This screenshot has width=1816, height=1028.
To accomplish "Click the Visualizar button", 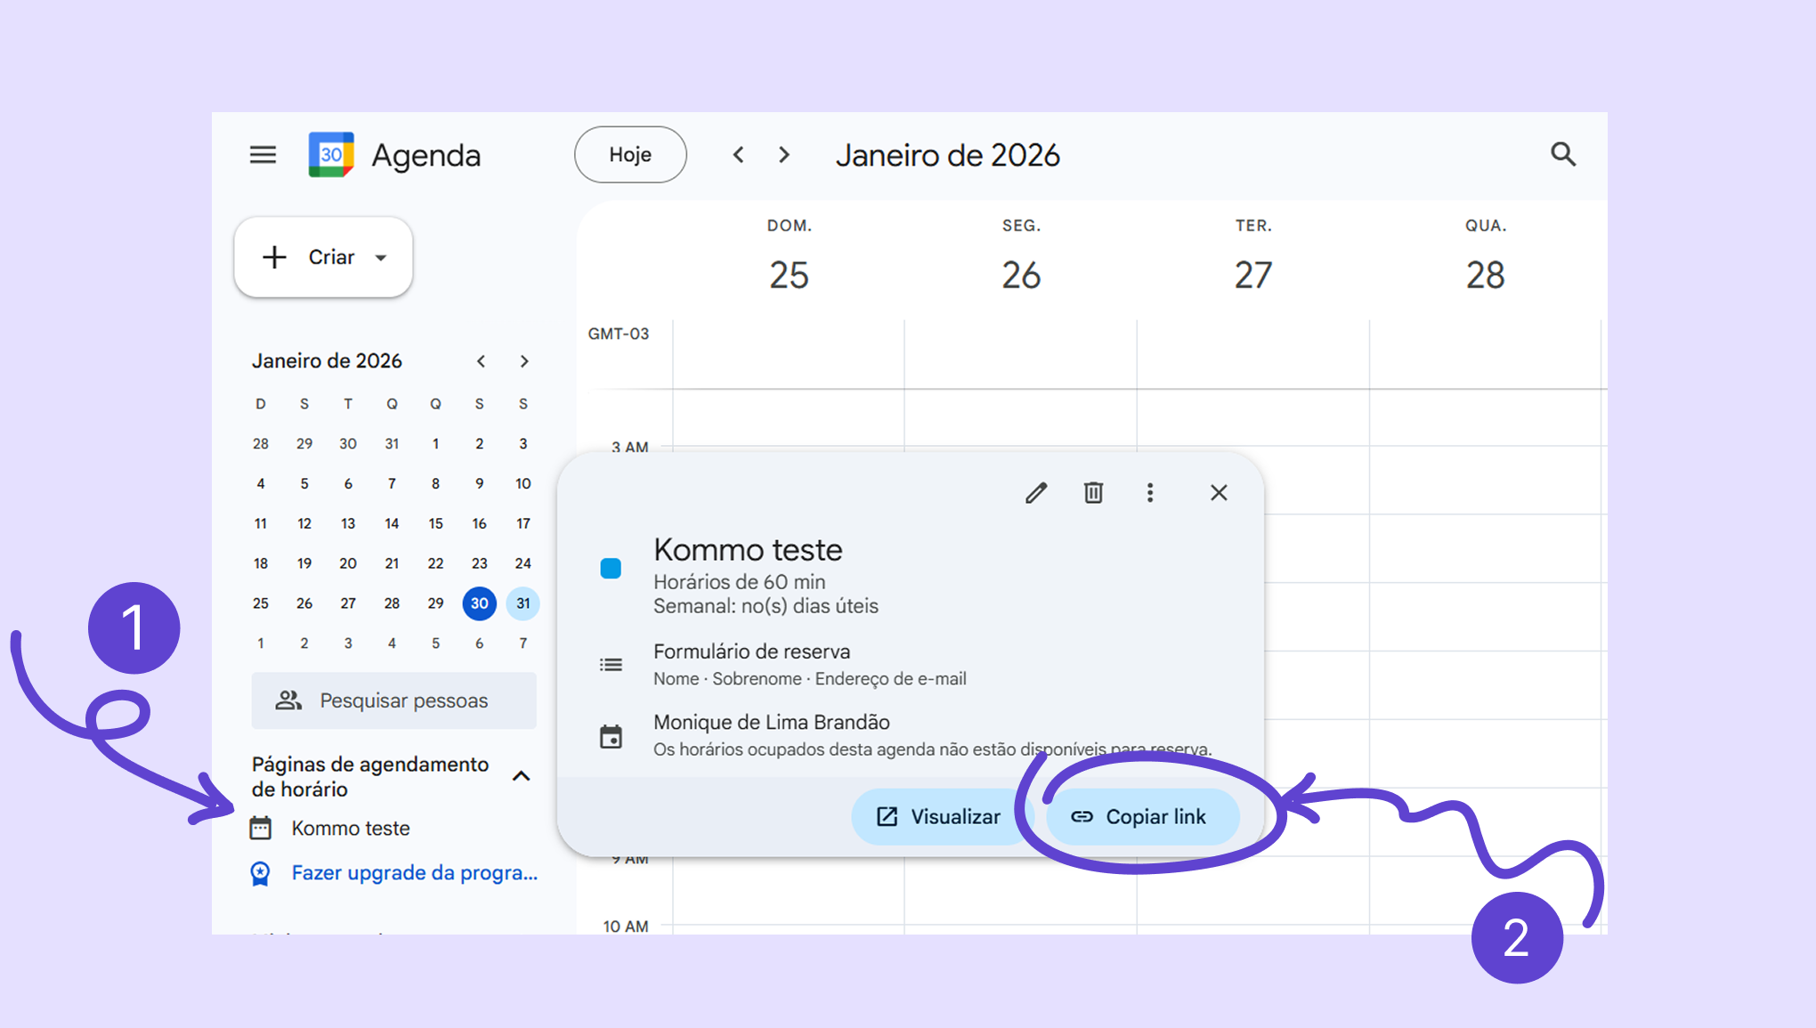I will point(939,817).
